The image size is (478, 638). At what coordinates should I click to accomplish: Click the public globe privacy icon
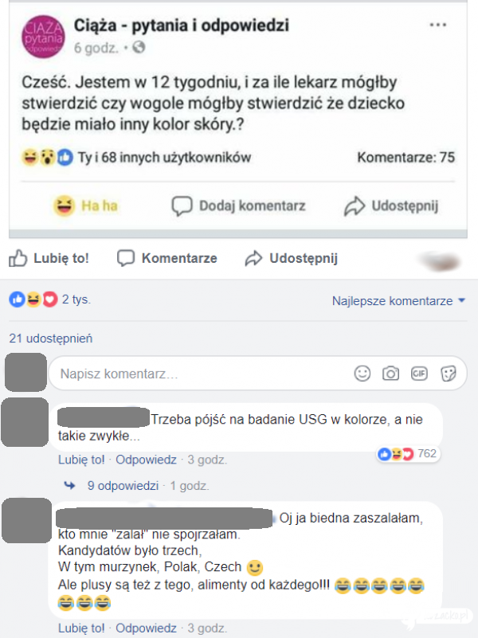tap(139, 48)
